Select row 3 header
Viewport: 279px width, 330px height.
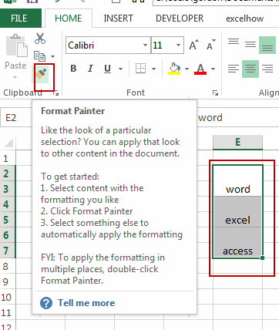tap(8, 189)
